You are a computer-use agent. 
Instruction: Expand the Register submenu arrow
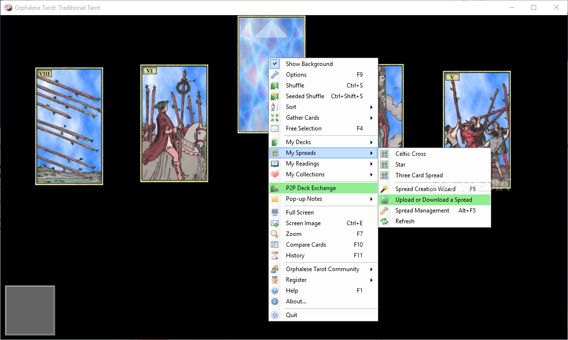coord(371,280)
